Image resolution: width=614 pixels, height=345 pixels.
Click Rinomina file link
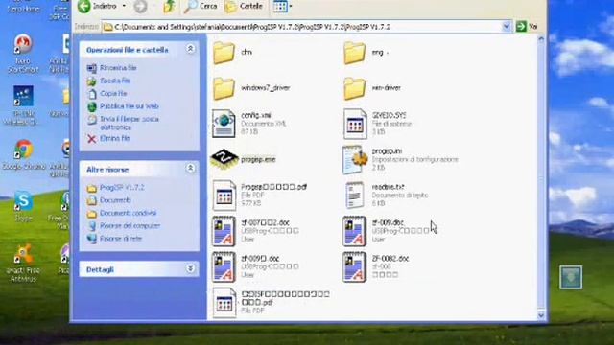118,68
